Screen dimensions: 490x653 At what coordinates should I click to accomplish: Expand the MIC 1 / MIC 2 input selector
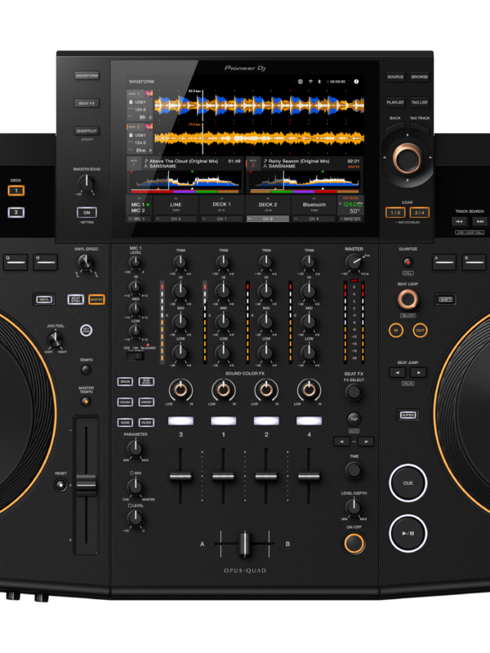tap(139, 206)
